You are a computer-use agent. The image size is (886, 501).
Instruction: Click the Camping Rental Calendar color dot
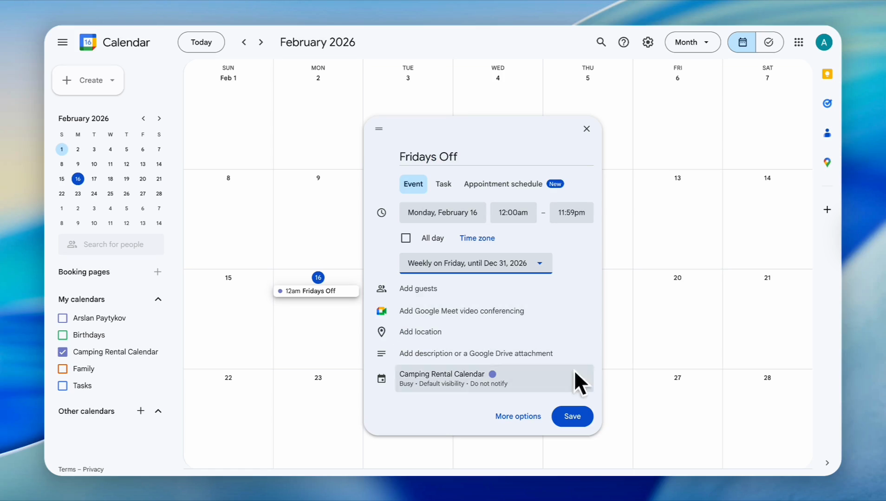492,374
